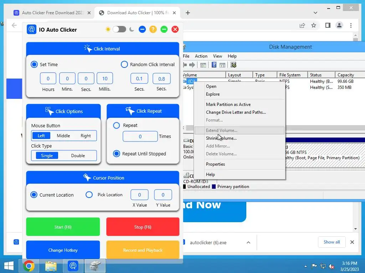Click the IO Auto Clicker taskbar icon
Screen dimensions: 365x273
tap(73, 266)
